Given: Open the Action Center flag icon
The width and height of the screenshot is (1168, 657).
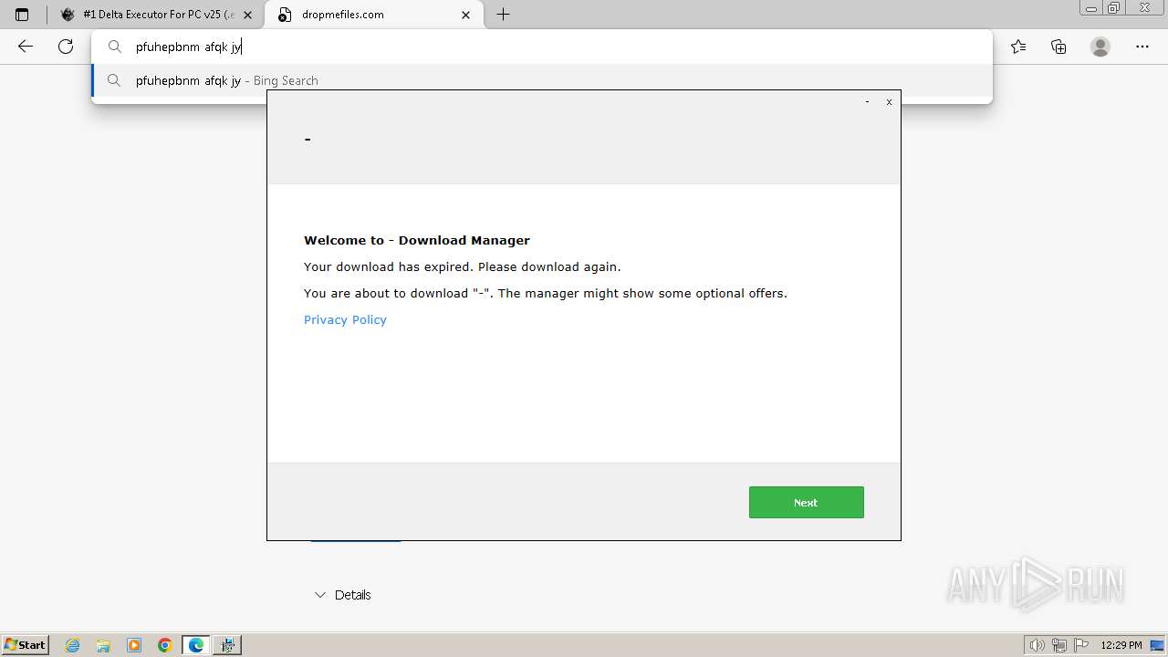Looking at the screenshot, I should point(1081,645).
